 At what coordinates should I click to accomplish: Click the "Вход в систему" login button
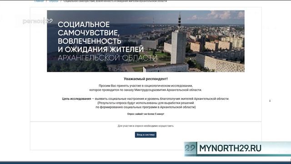point(145,135)
